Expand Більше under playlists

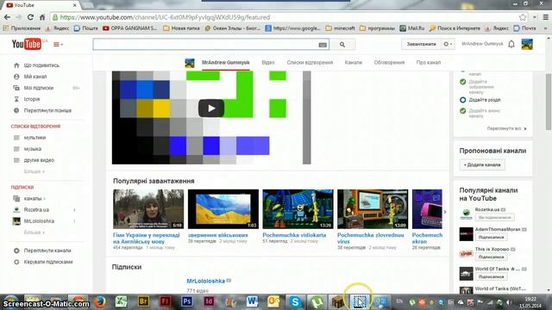tap(34, 171)
